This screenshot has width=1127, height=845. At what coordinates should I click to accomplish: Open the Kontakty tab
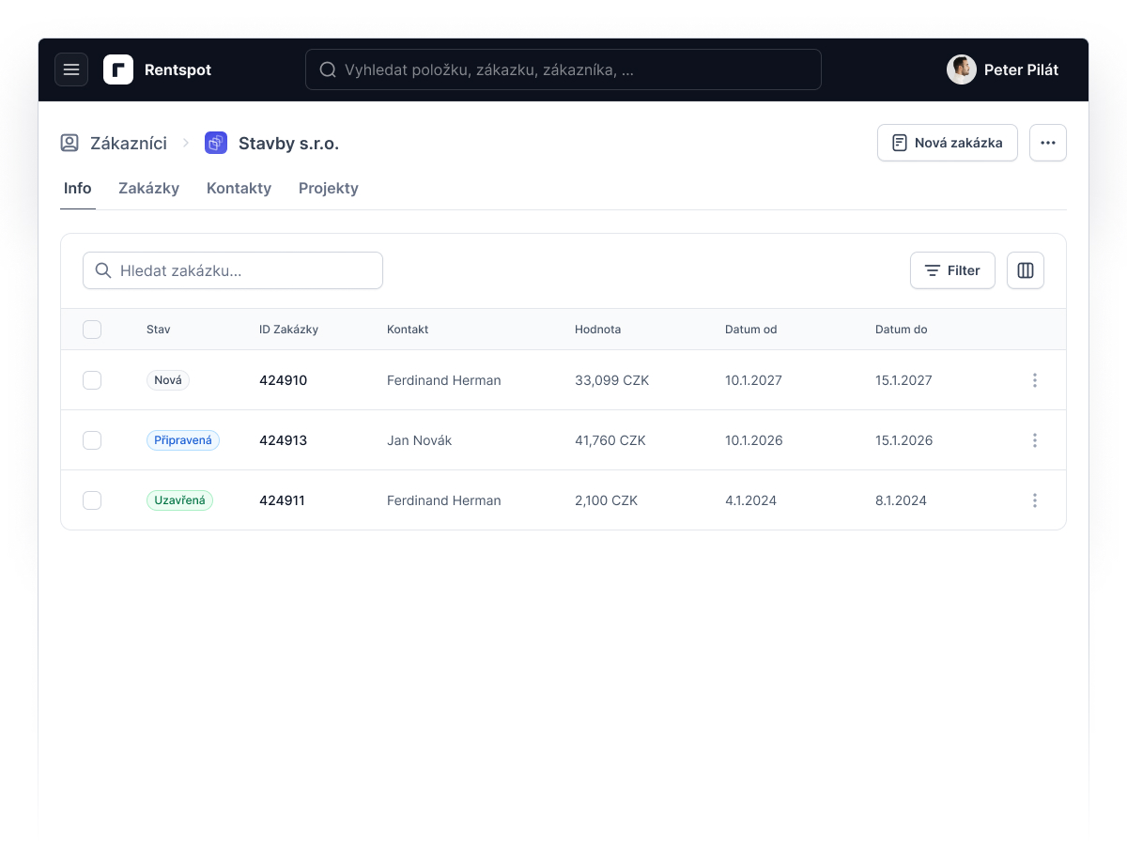click(239, 188)
